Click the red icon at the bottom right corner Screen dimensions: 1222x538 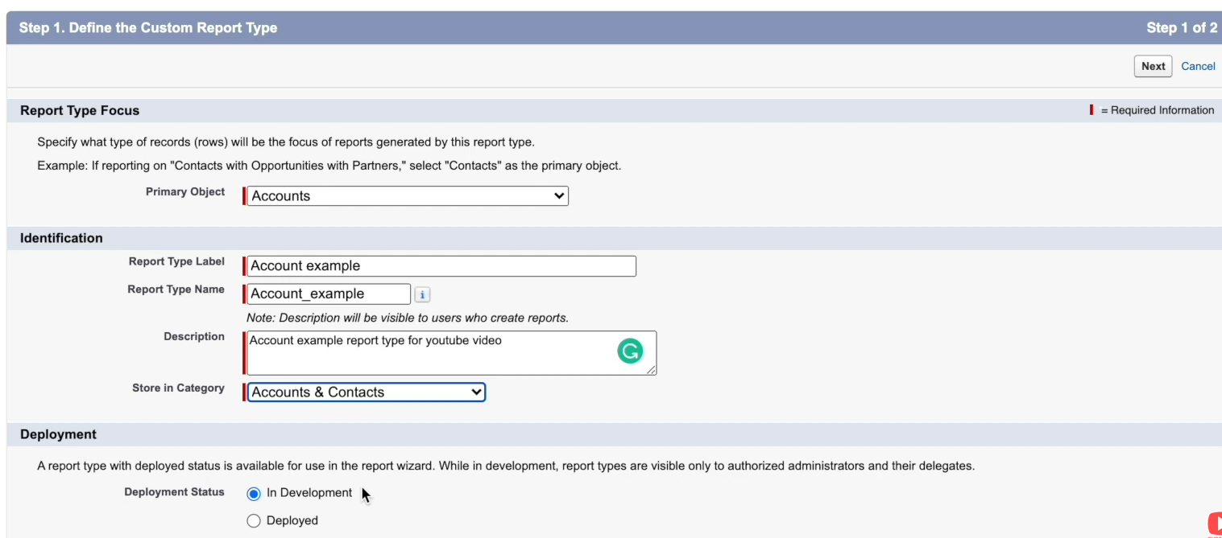pyautogui.click(x=1216, y=524)
